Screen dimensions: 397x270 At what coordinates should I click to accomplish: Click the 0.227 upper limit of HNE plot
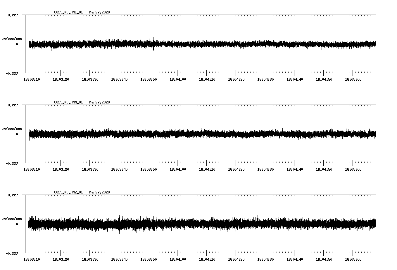[x=13, y=15]
